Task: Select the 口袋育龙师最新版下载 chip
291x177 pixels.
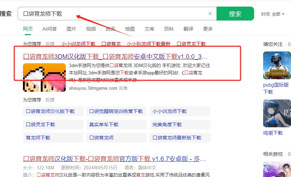Action: pos(180,138)
